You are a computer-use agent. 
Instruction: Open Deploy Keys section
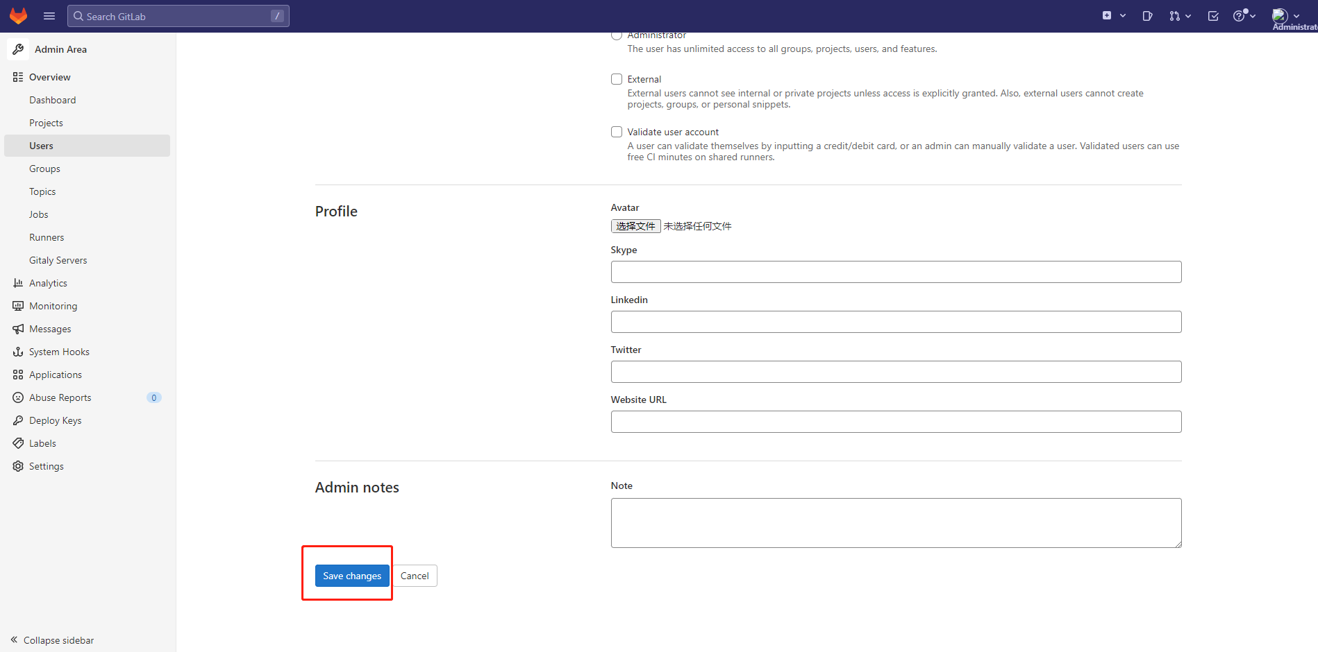click(x=56, y=420)
